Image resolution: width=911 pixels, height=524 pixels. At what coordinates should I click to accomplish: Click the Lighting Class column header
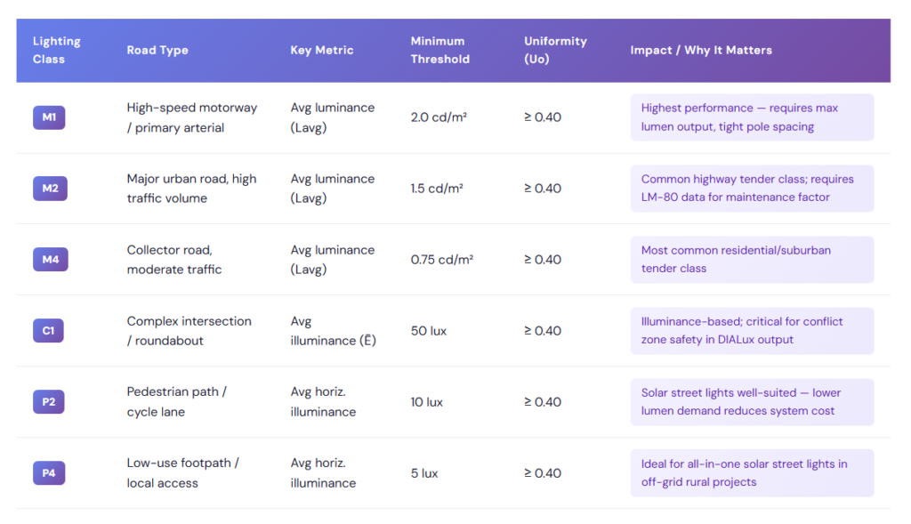tap(57, 50)
